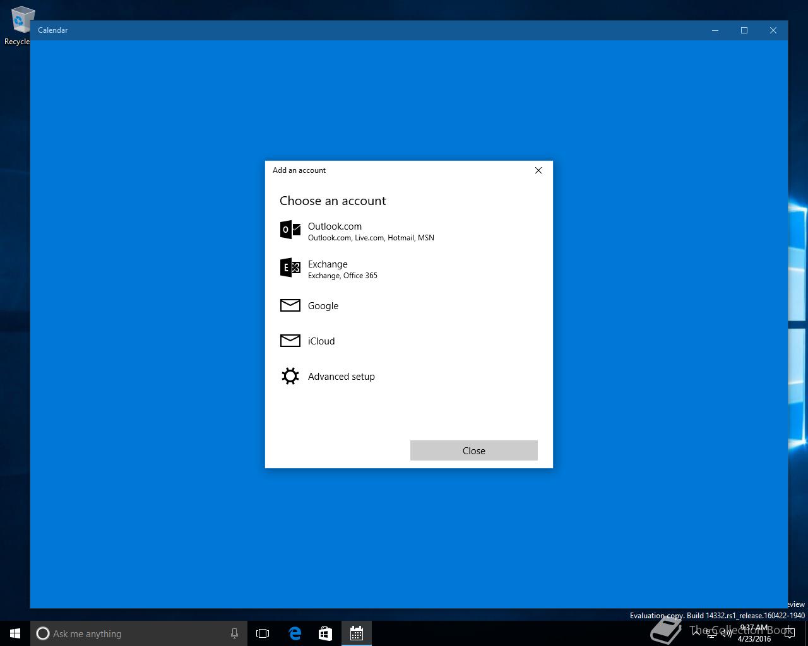808x646 pixels.
Task: Click the Advanced setup gear icon
Action: click(x=290, y=376)
